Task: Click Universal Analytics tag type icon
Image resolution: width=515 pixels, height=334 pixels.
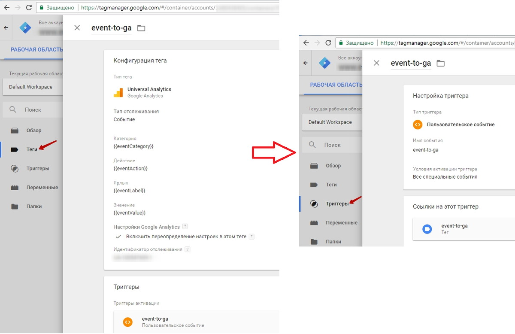Action: 118,92
